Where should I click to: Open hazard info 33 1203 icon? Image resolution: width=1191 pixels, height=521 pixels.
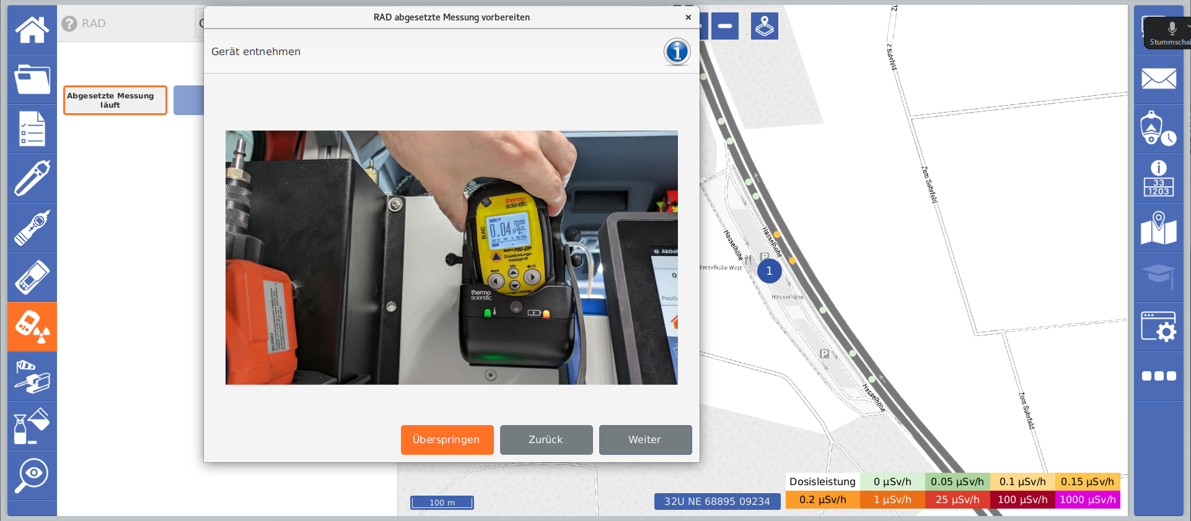click(1159, 178)
